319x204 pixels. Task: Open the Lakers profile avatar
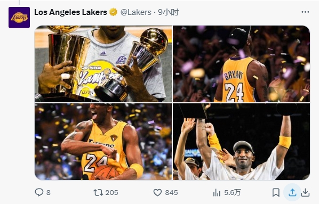pos(19,18)
